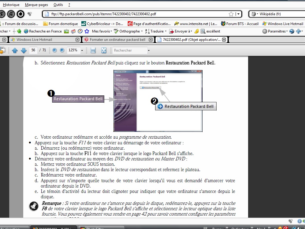Switch to the Windows Live Hotmail tab
This screenshot has width=305, height=229.
[34, 39]
